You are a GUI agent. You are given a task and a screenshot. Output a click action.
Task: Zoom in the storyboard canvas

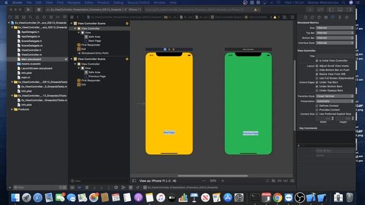222,181
